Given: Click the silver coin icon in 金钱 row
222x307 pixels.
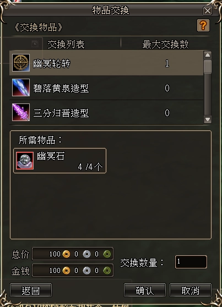Looking at the screenshot, I should [86, 270].
